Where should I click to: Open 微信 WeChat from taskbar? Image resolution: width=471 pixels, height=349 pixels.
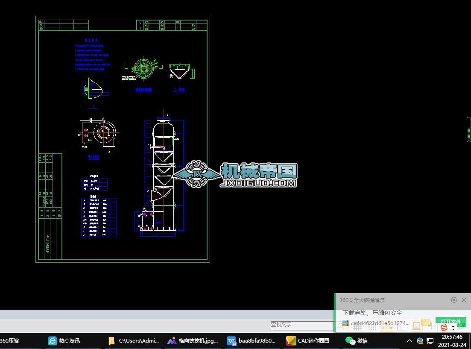point(357,340)
